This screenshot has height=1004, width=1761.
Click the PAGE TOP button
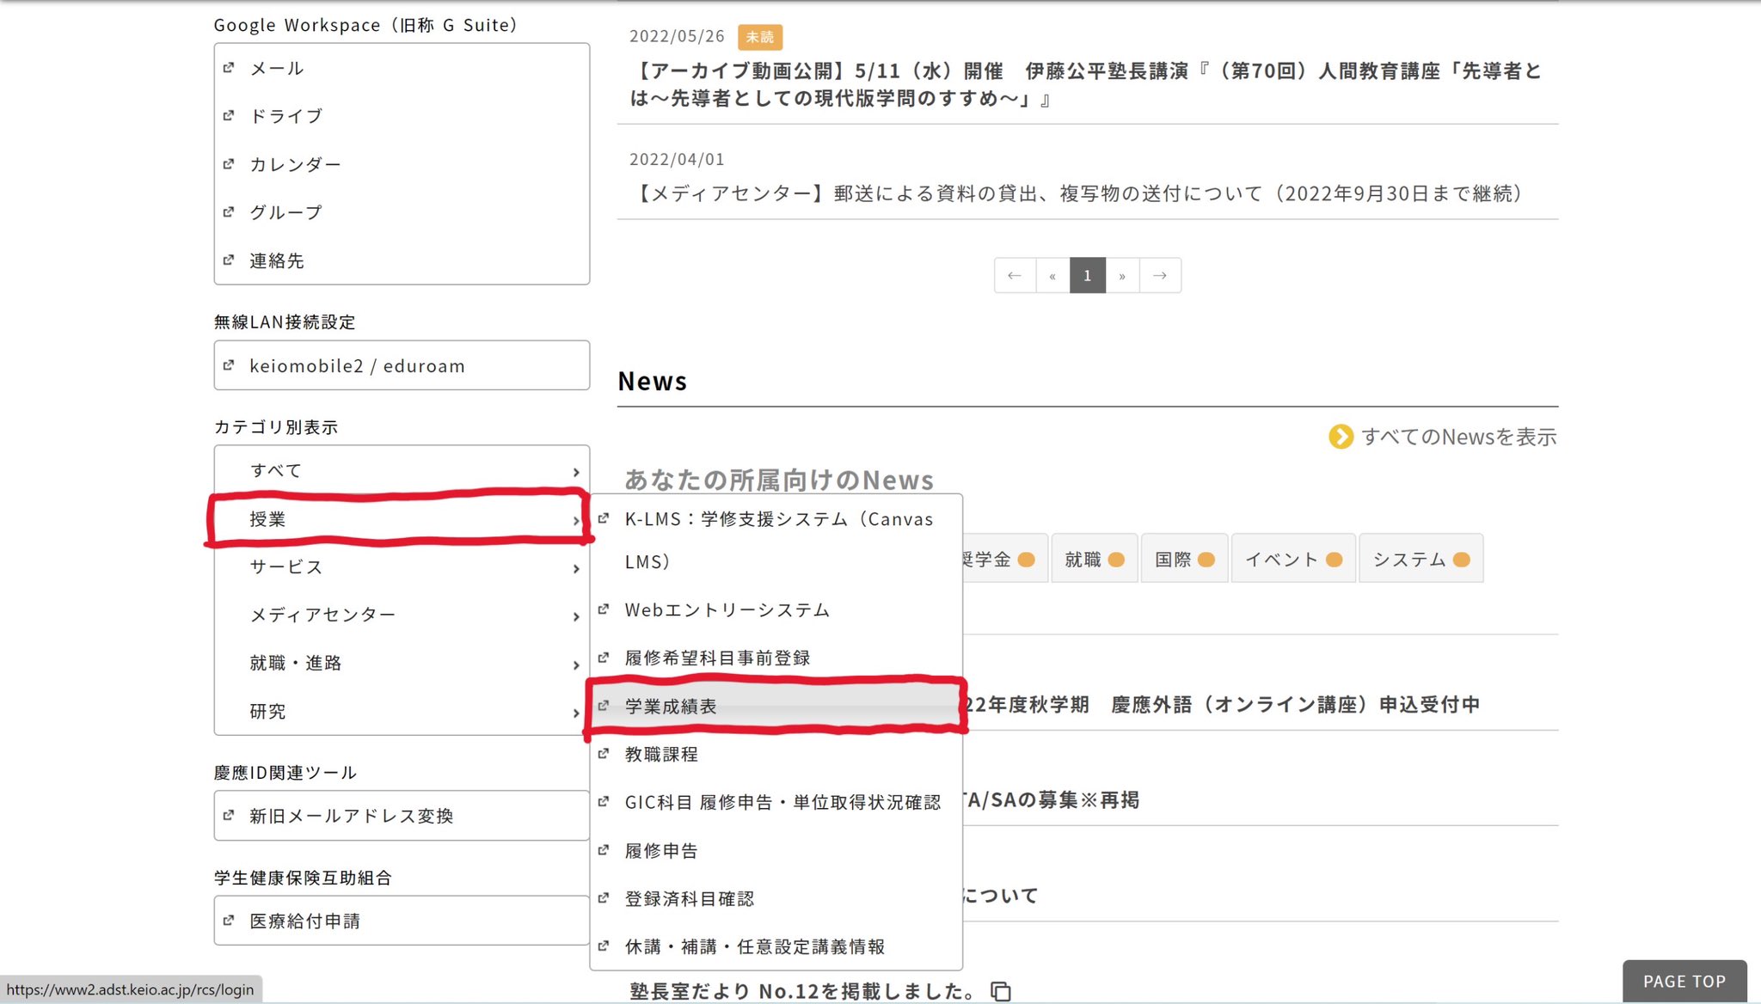tap(1684, 981)
